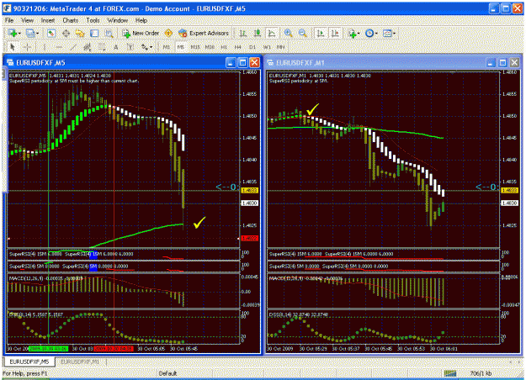Open the Data Window panel
Viewport: 526px width, 380px height.
[x=66, y=33]
